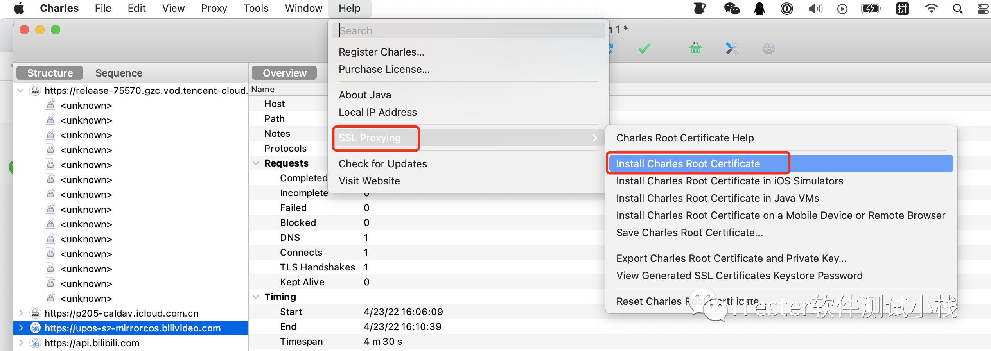Click lock icon for p205-caldav.icloud.com.cn
This screenshot has width=991, height=351.
[x=35, y=313]
